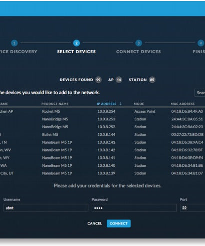Select MAC 24:A4:3C:8A:05:51
Screen dimensions: 205x246
point(187,119)
